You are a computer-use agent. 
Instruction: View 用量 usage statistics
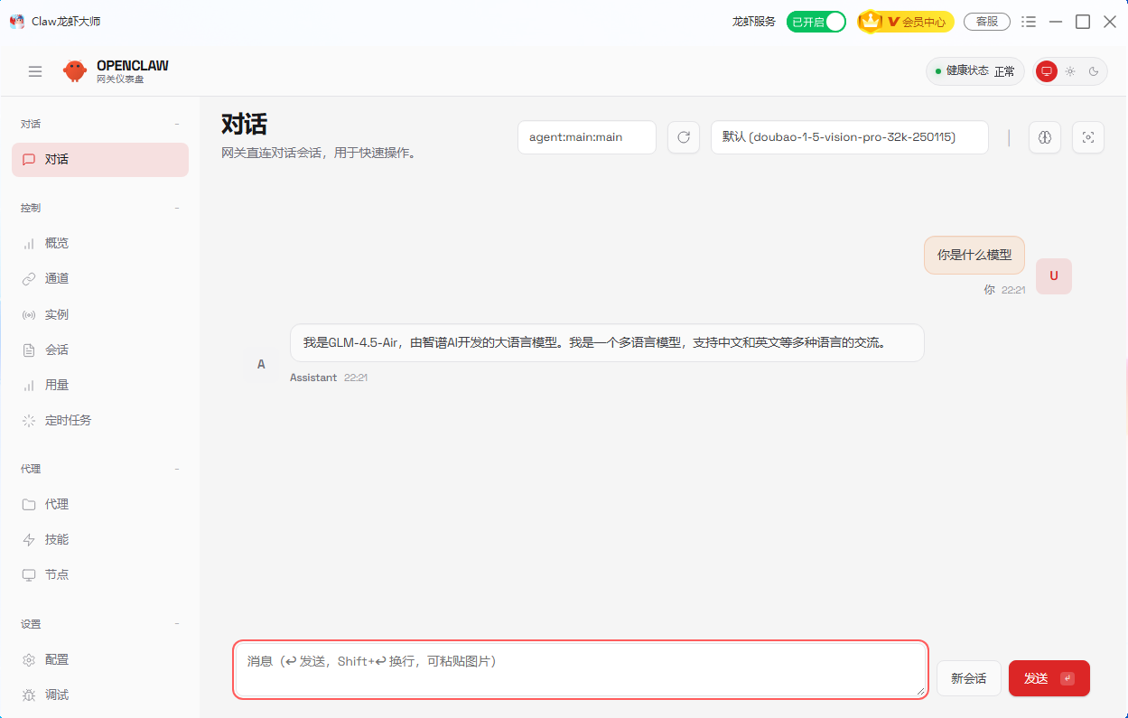[56, 384]
